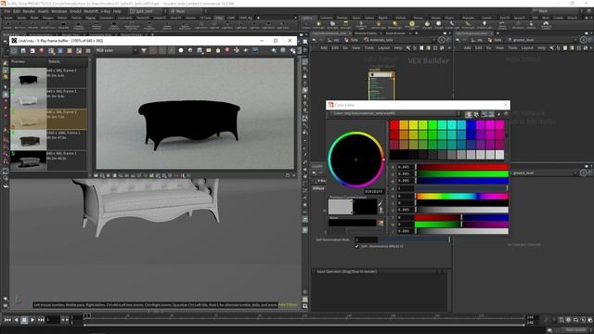
Task: Toggle Self-Illumination Affects GI checkbox
Action: click(356, 246)
